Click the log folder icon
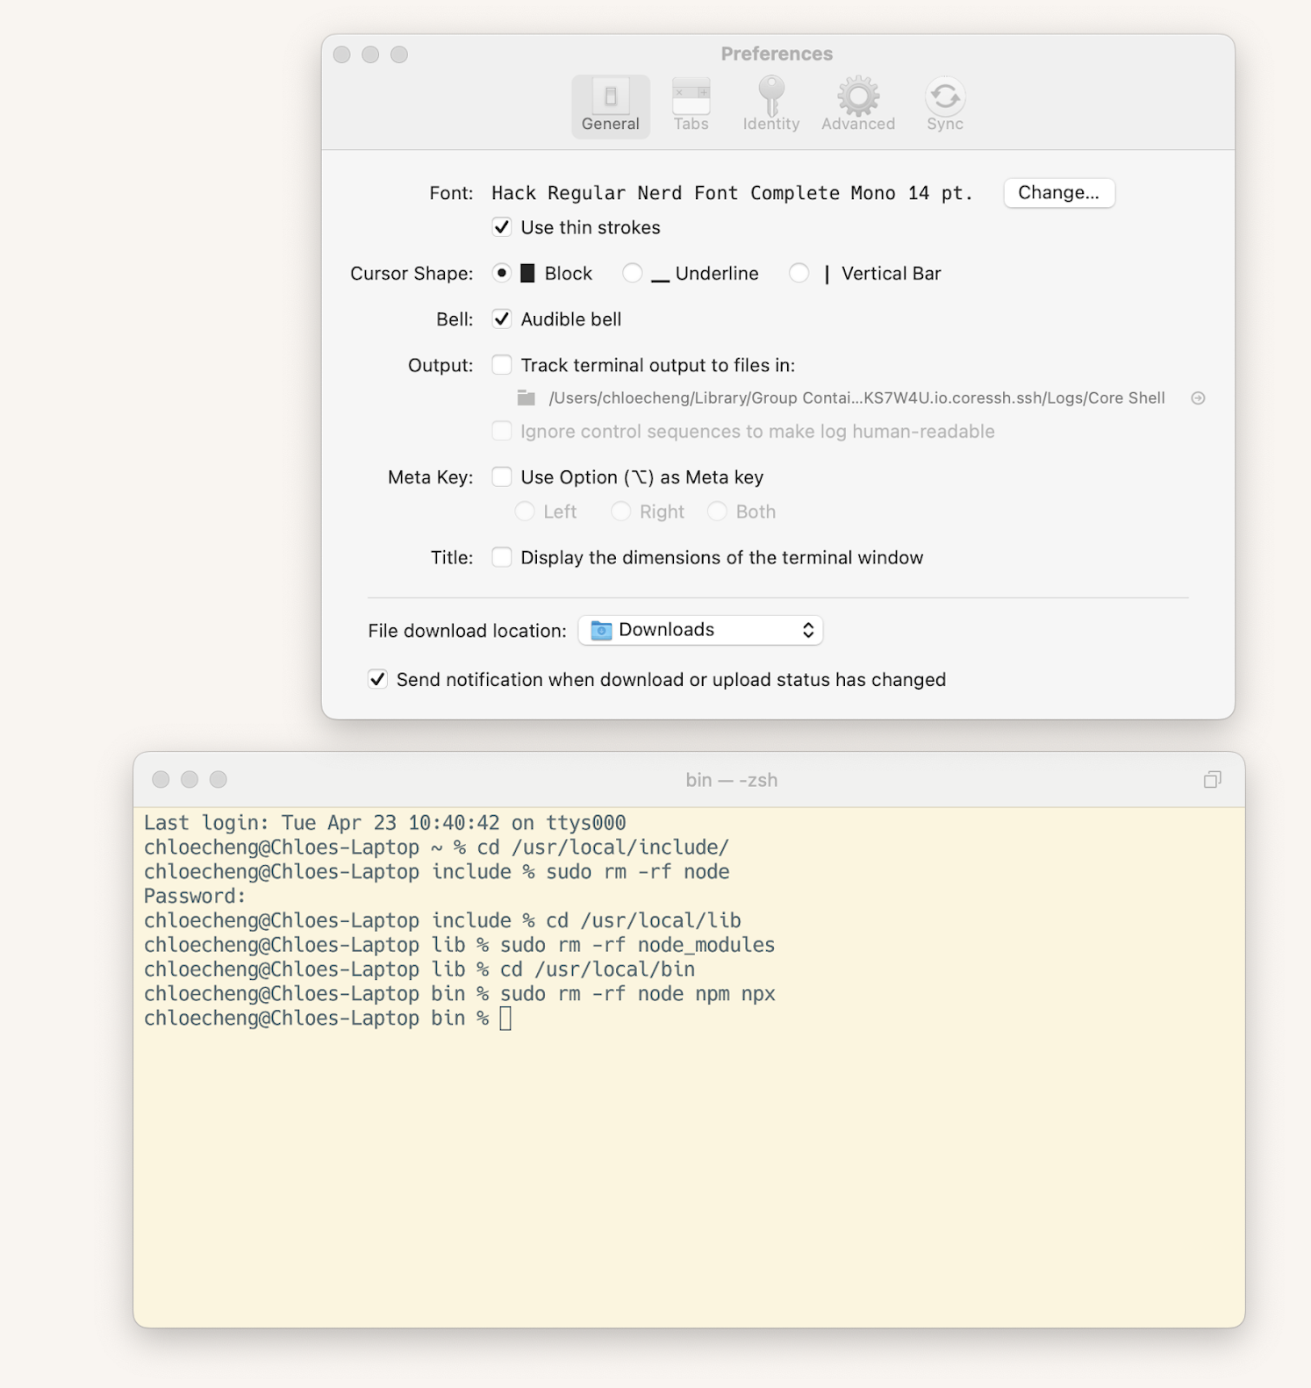1311x1388 pixels. pyautogui.click(x=527, y=398)
